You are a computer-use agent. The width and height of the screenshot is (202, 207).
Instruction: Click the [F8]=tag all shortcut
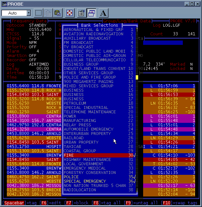[x=106, y=203]
